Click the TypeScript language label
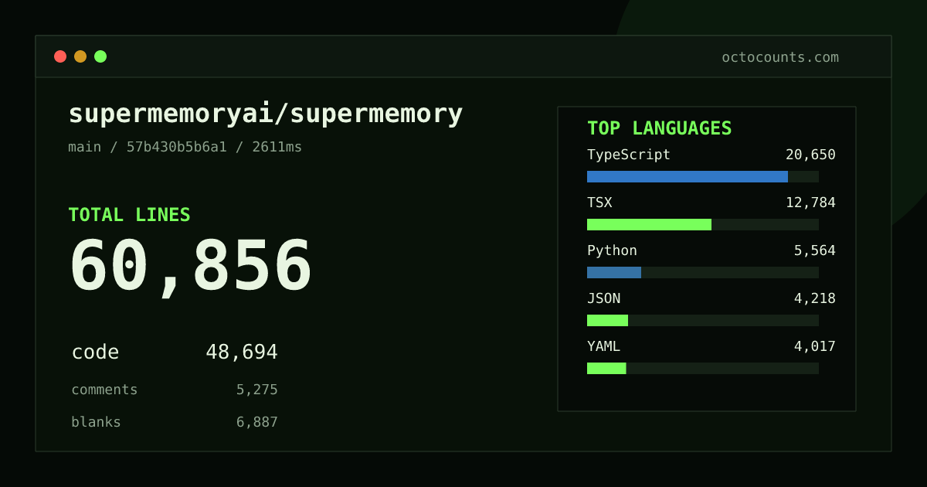 coord(629,155)
